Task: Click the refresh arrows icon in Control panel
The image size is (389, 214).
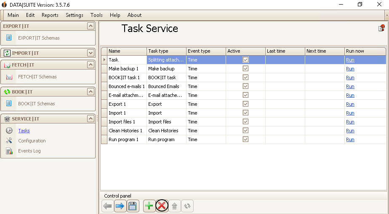Action: 187,206
